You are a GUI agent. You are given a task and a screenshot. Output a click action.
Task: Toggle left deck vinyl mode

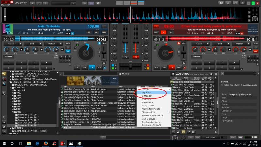tap(77, 45)
